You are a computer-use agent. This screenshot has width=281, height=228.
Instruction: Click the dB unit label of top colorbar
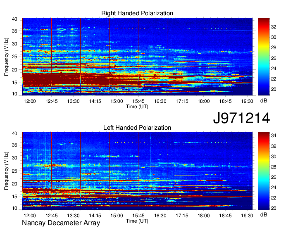264,101
